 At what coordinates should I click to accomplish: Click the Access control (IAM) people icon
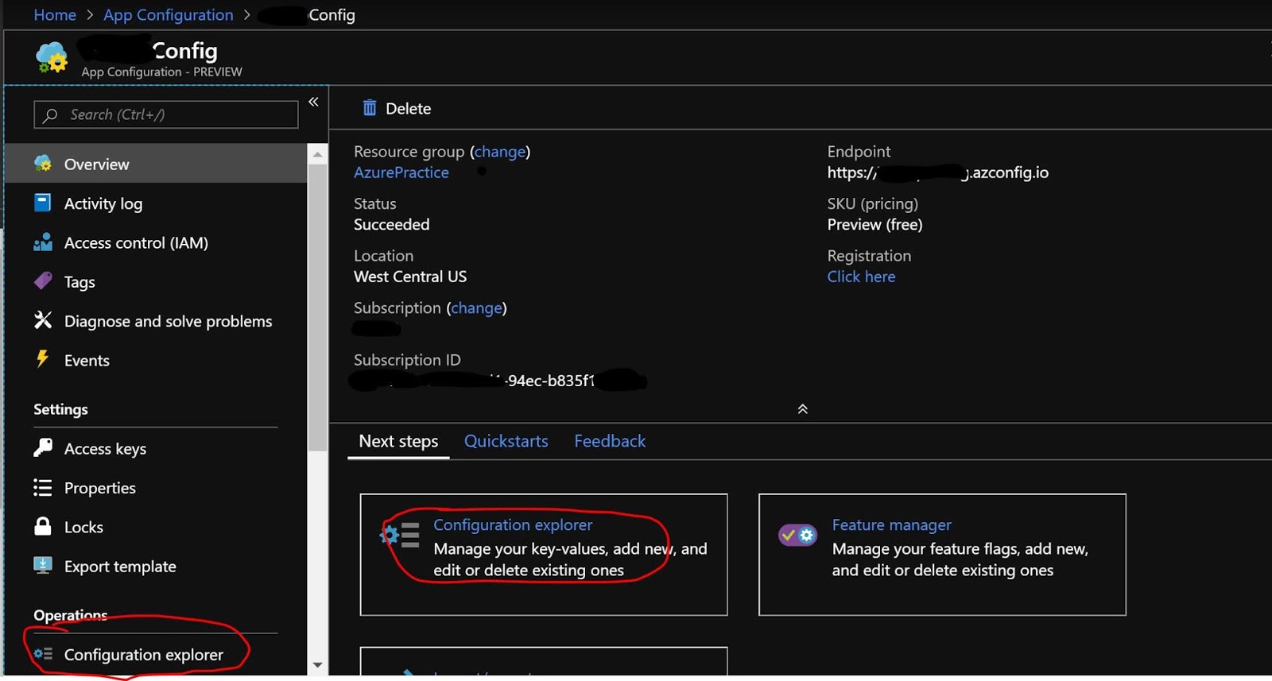click(43, 242)
